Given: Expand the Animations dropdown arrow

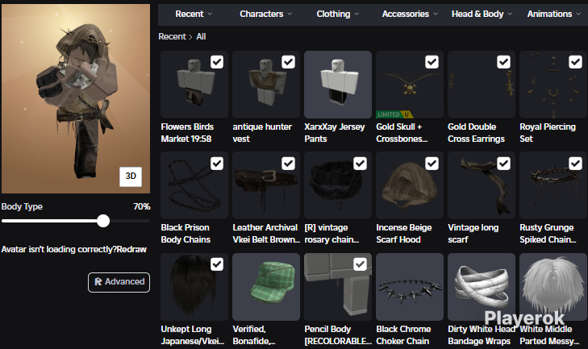Looking at the screenshot, I should point(578,14).
